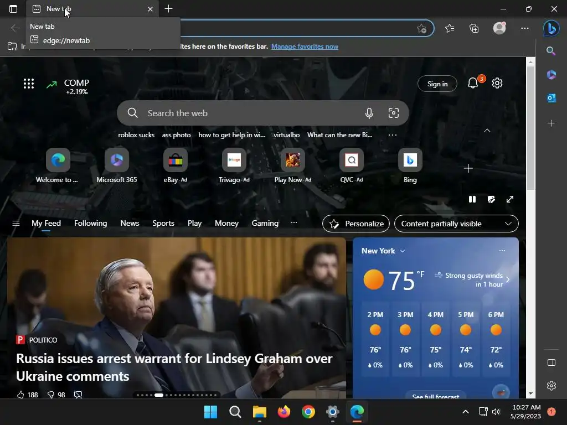
Task: Open a new tab with plus button
Action: (x=168, y=9)
